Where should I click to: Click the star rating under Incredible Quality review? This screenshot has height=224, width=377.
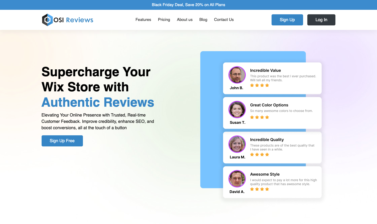pos(260,155)
